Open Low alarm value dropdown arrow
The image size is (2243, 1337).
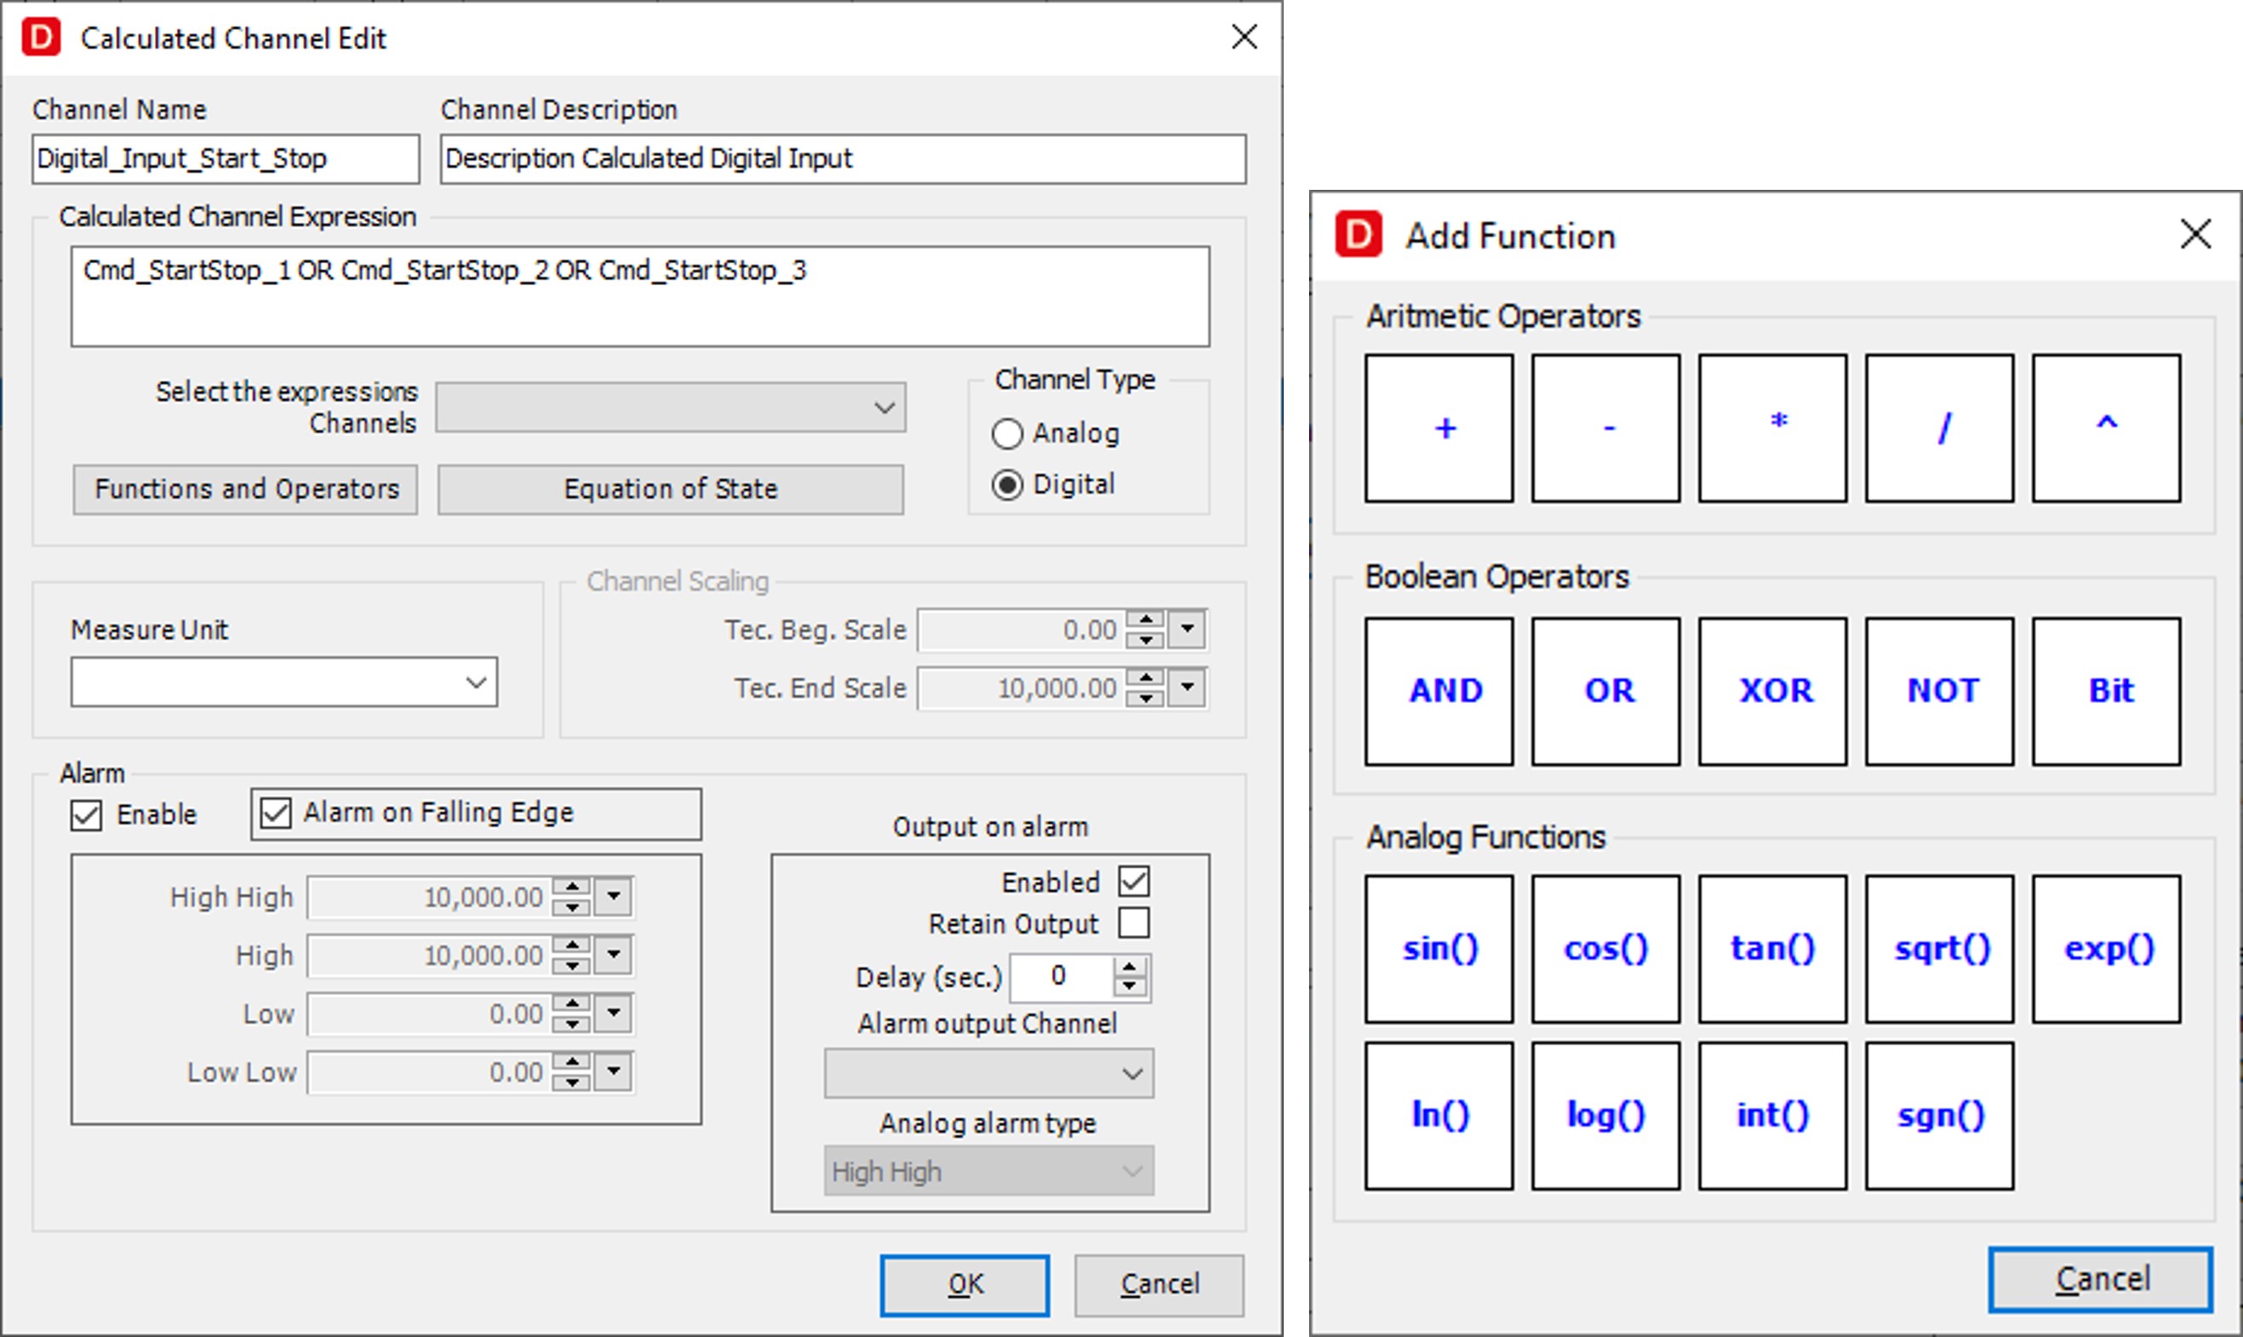[614, 1013]
